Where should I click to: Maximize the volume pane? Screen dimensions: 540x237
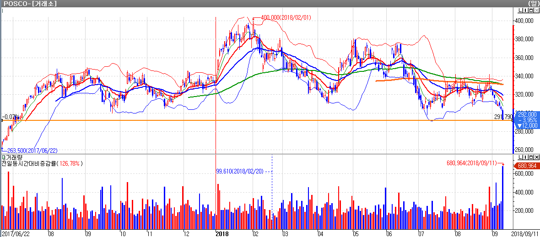(x=531, y=157)
